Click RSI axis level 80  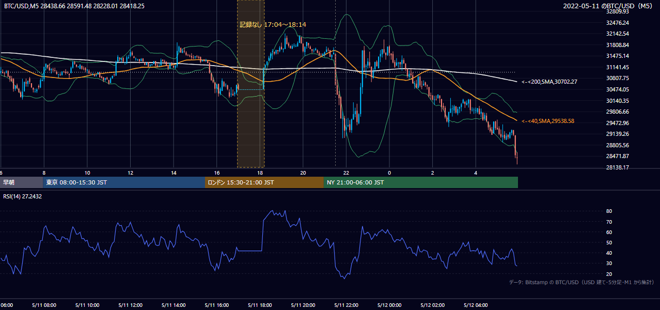[x=609, y=211]
